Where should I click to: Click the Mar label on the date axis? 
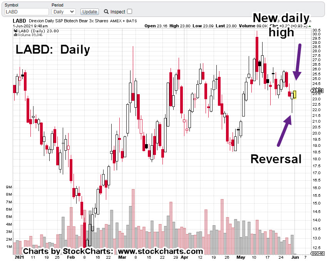click(x=122, y=256)
